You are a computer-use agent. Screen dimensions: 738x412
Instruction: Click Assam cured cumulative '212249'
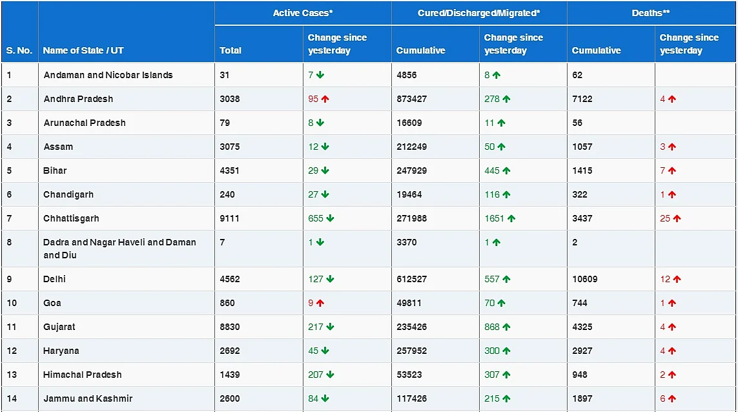pyautogui.click(x=411, y=147)
